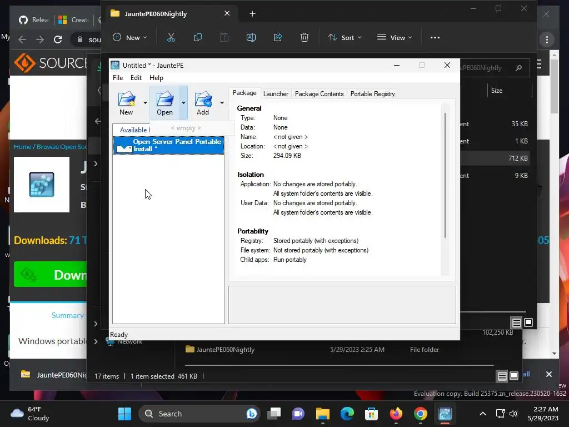Click the browser Reload button
569x427 pixels.
(x=58, y=39)
